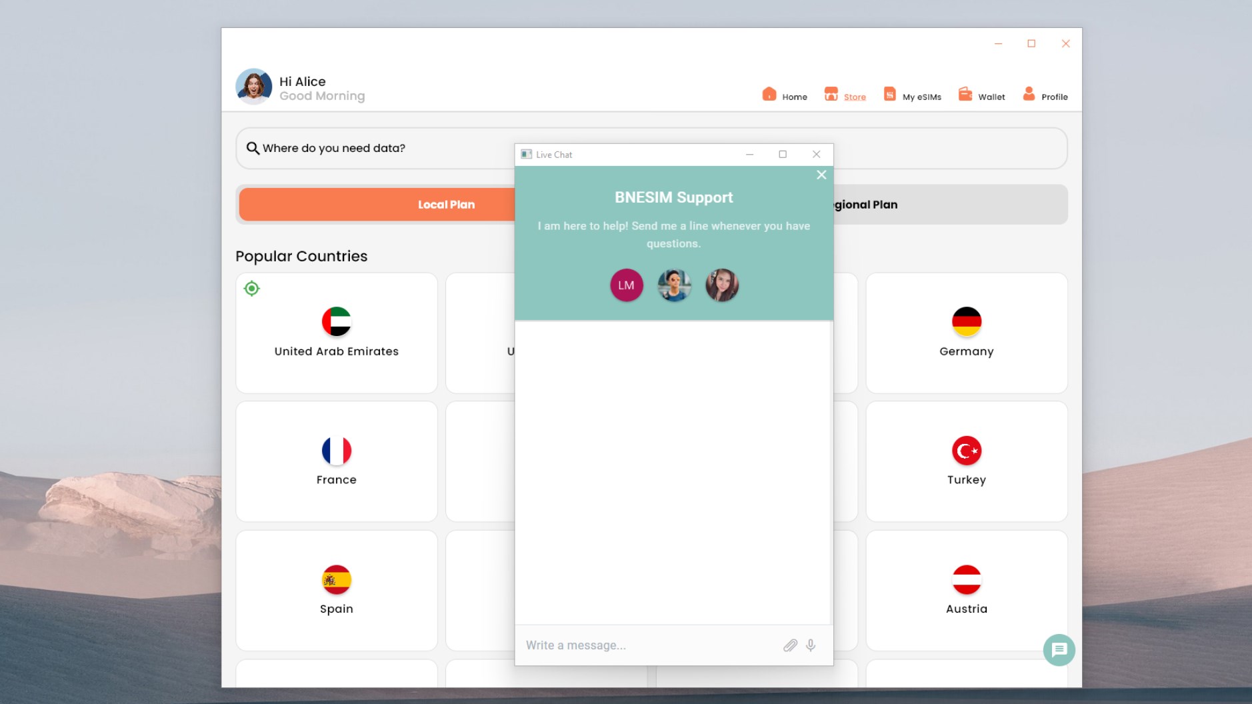
Task: Click the Where do you need data search box
Action: [651, 148]
